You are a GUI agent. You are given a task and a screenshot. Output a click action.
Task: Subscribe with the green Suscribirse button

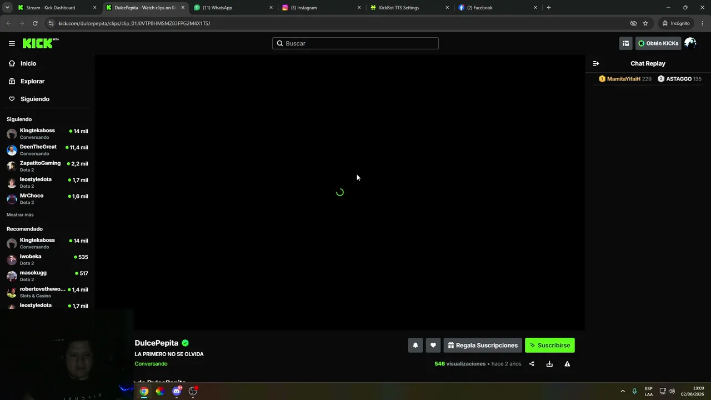pos(550,345)
